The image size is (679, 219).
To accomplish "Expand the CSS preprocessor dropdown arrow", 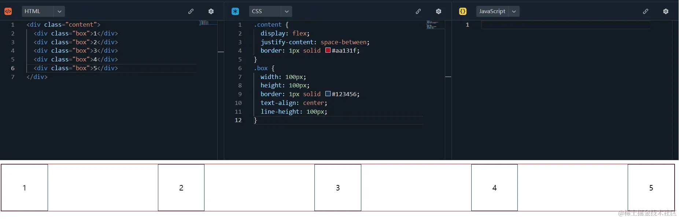I will [x=287, y=11].
